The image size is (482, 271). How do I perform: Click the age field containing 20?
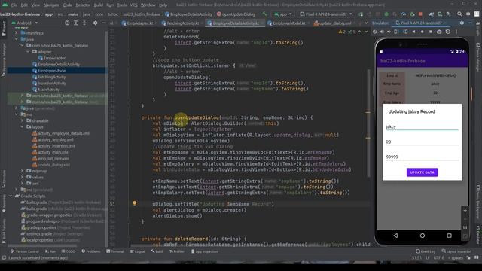tap(422, 142)
